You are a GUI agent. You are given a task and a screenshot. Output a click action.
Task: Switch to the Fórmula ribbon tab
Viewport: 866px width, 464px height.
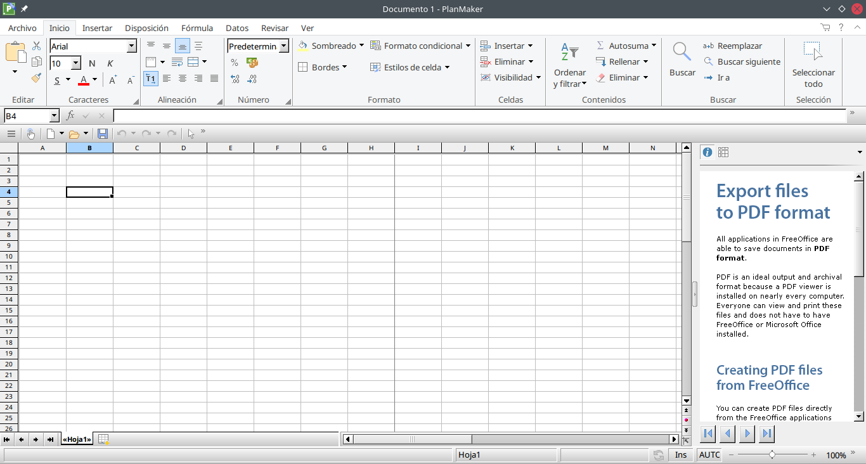click(x=197, y=28)
